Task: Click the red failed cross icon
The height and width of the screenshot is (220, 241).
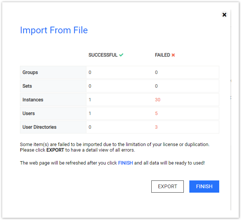Action: [173, 55]
